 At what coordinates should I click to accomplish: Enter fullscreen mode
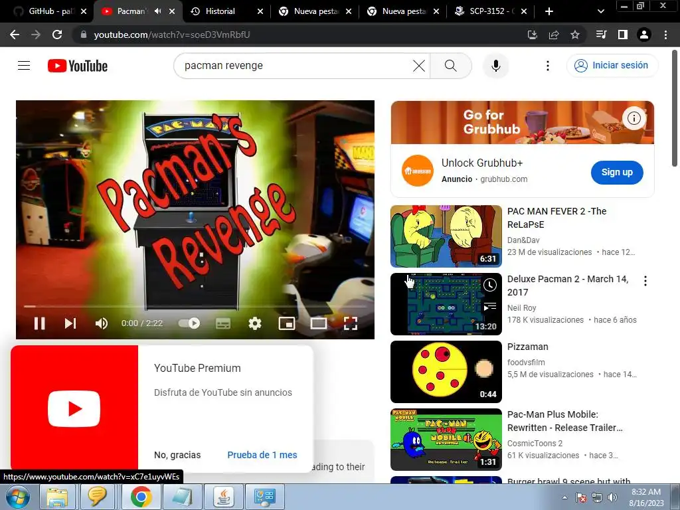(x=351, y=323)
